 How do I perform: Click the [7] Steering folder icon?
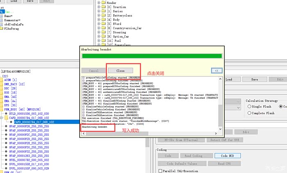[x=104, y=32]
